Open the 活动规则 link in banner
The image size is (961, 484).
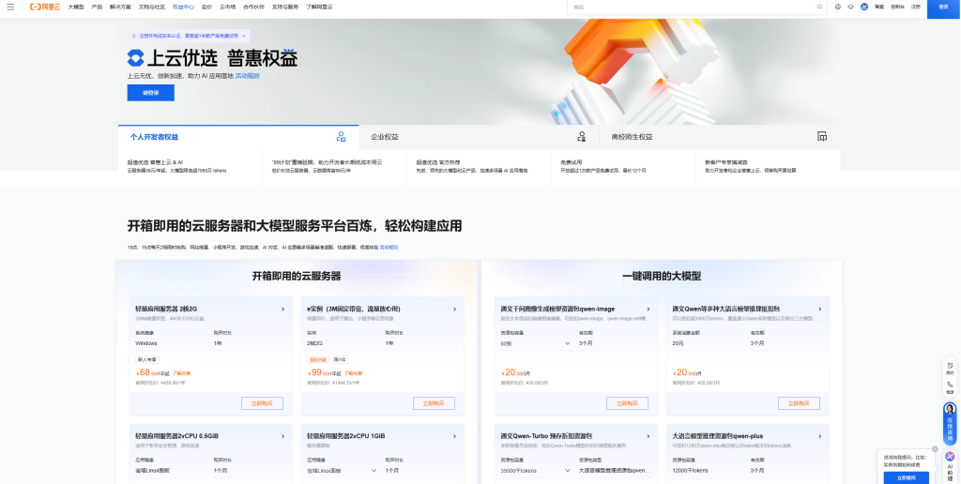[x=247, y=75]
